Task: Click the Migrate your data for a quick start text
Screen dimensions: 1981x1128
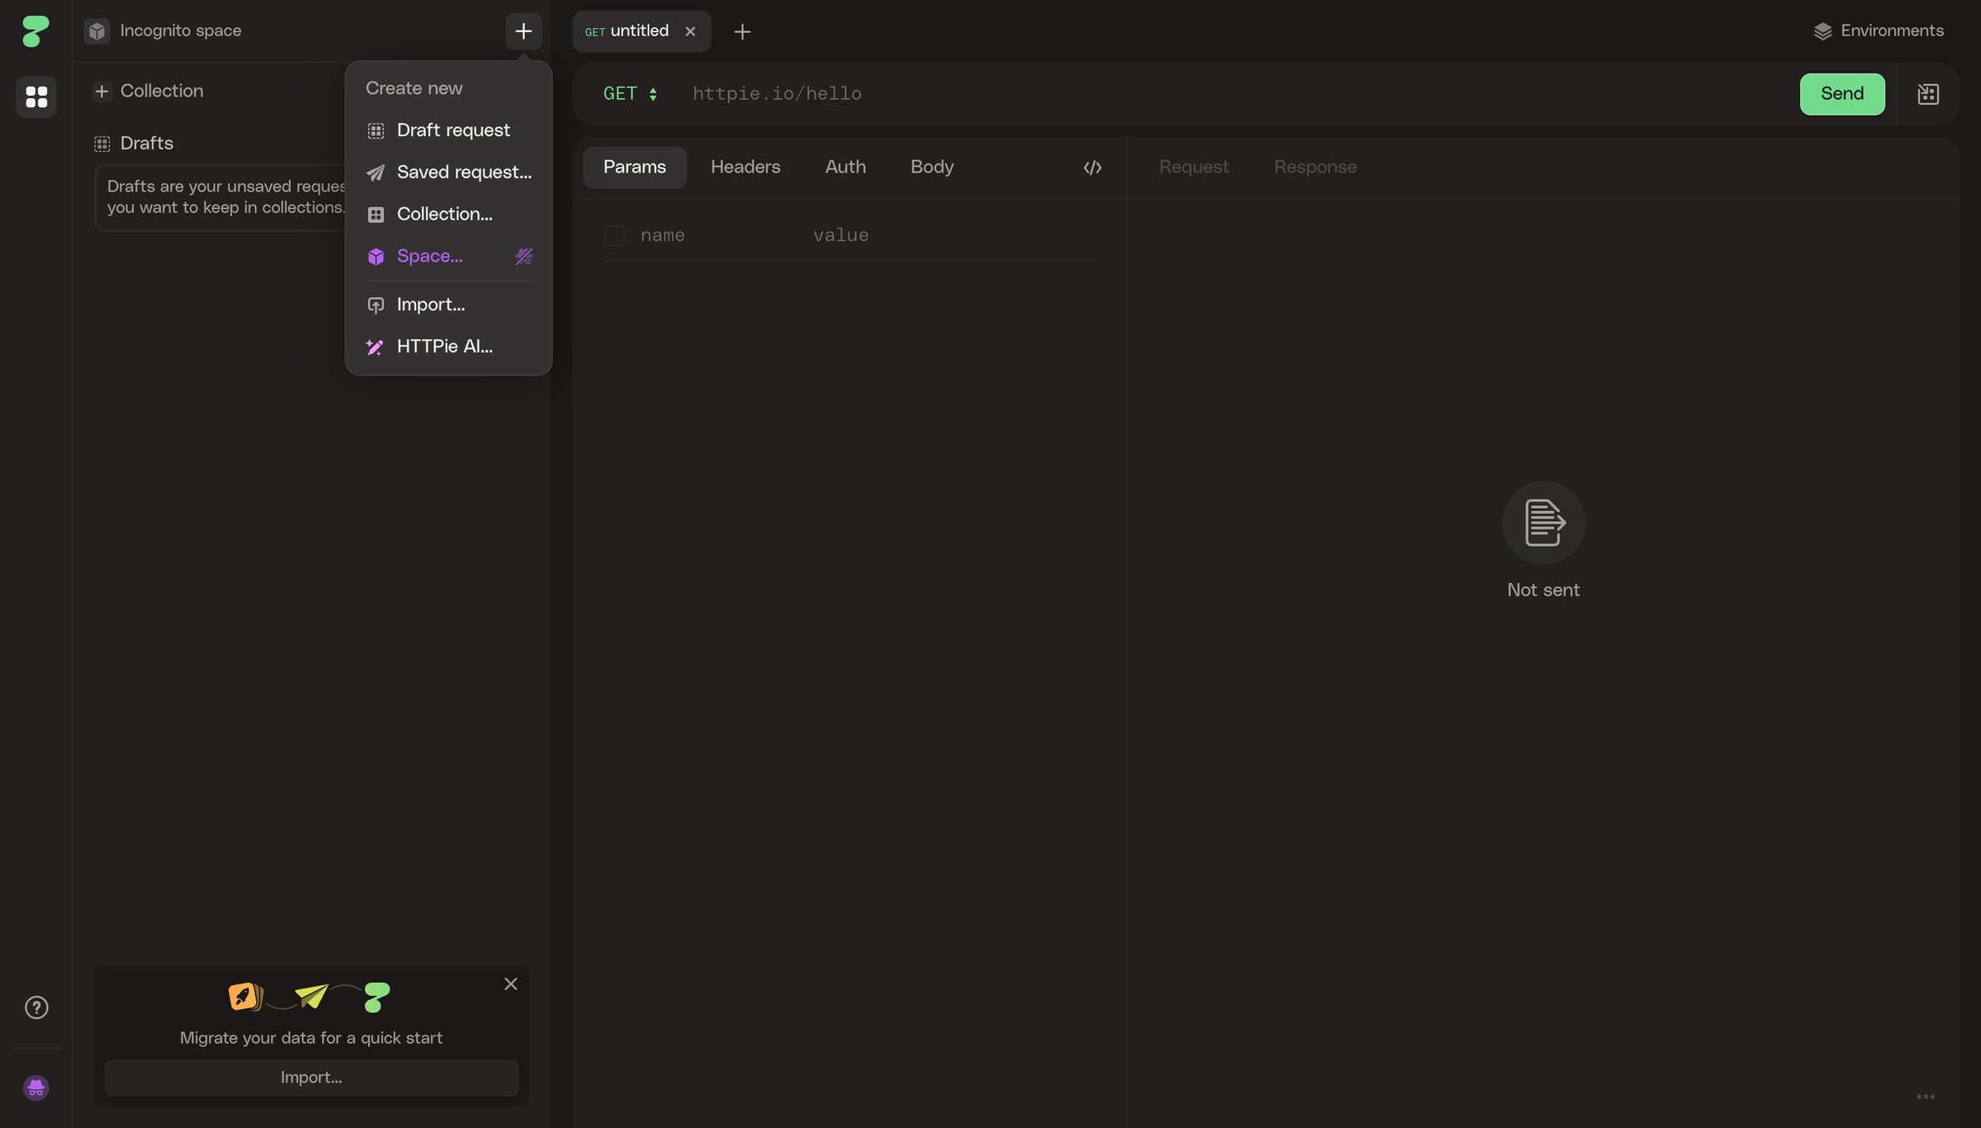Action: [x=311, y=1038]
